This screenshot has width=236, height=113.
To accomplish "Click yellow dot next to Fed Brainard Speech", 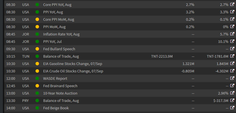I will point(37,86).
